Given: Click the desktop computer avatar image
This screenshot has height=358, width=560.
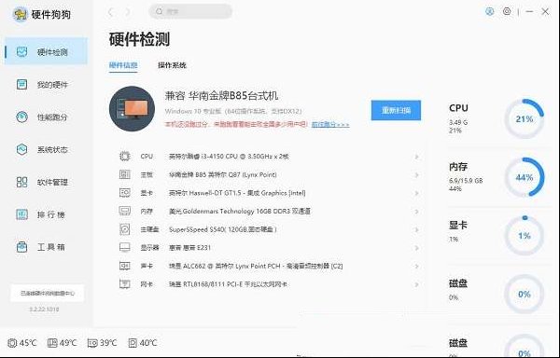Looking at the screenshot, I should 132,109.
